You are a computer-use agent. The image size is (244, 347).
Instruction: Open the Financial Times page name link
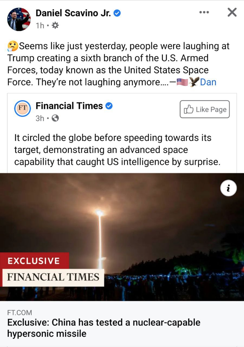[69, 106]
